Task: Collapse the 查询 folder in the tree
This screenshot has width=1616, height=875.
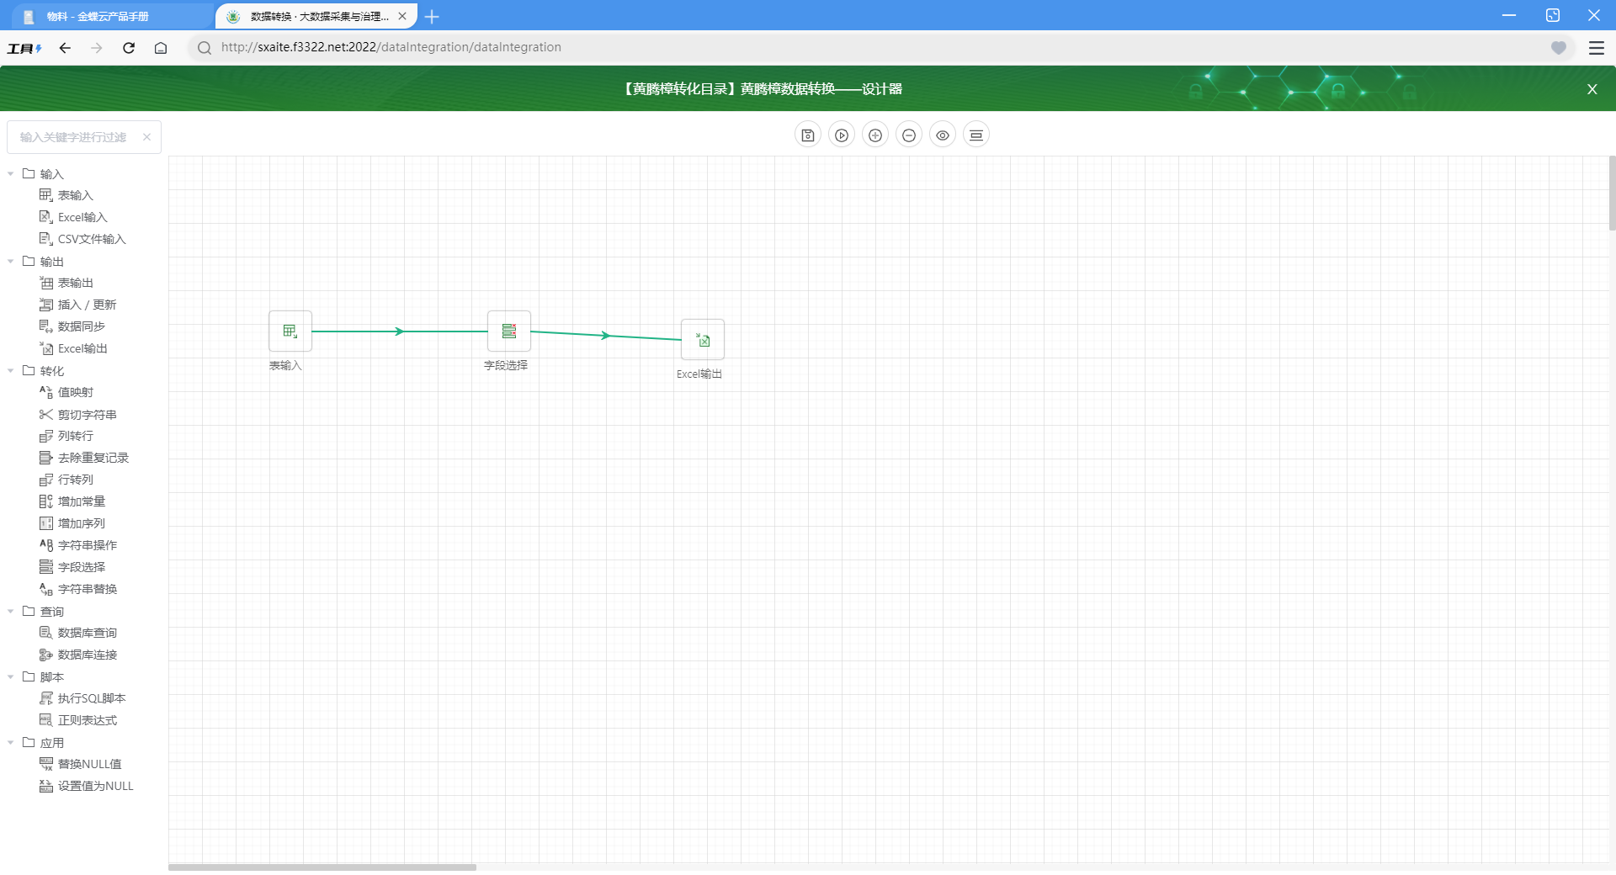Action: (x=11, y=612)
